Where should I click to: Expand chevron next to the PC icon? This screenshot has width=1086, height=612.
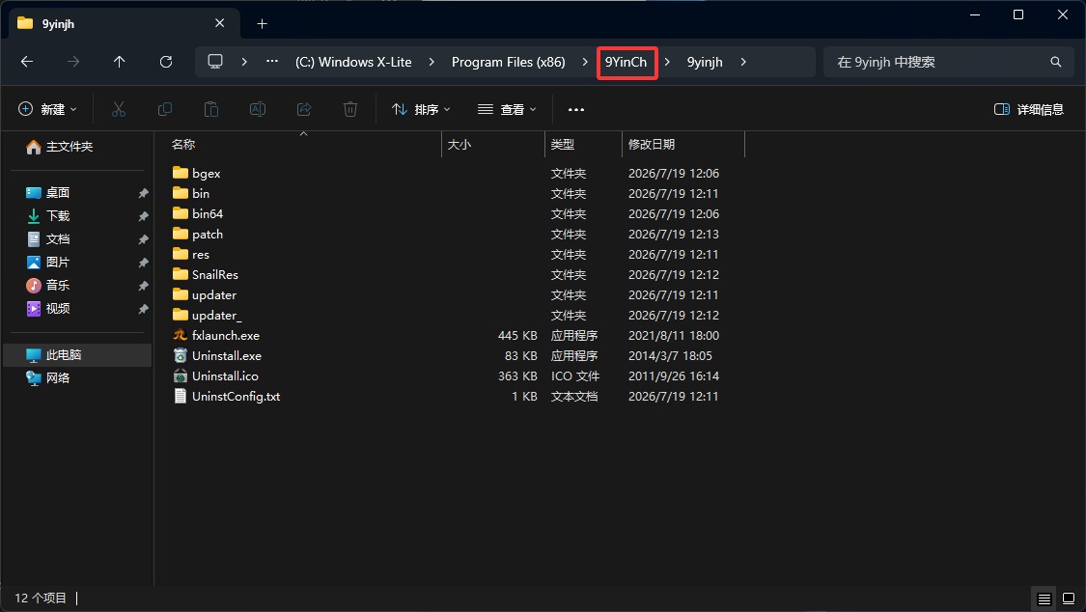point(244,62)
